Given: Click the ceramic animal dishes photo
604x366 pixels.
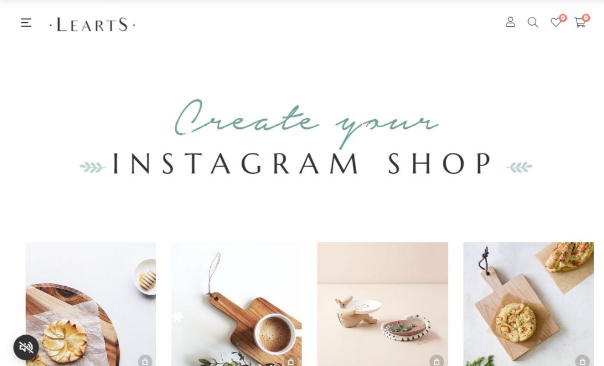Looking at the screenshot, I should [382, 304].
